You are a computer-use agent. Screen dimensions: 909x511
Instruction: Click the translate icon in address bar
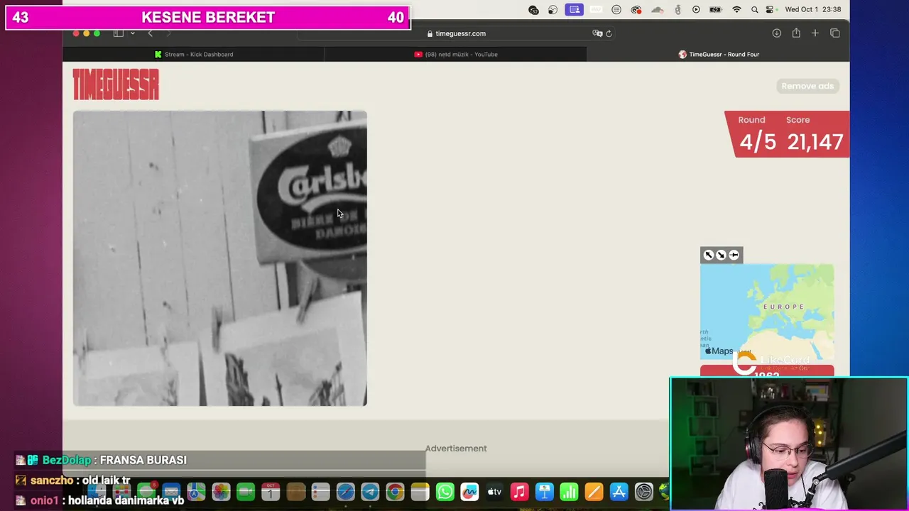coord(597,33)
